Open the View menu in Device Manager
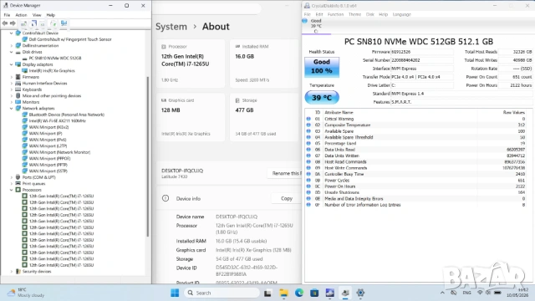Image resolution: width=535 pixels, height=301 pixels. click(37, 15)
